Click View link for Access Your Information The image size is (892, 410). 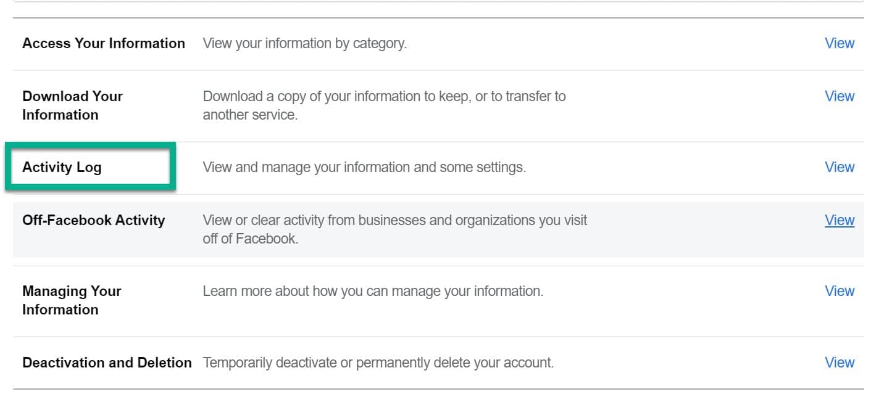tap(840, 43)
